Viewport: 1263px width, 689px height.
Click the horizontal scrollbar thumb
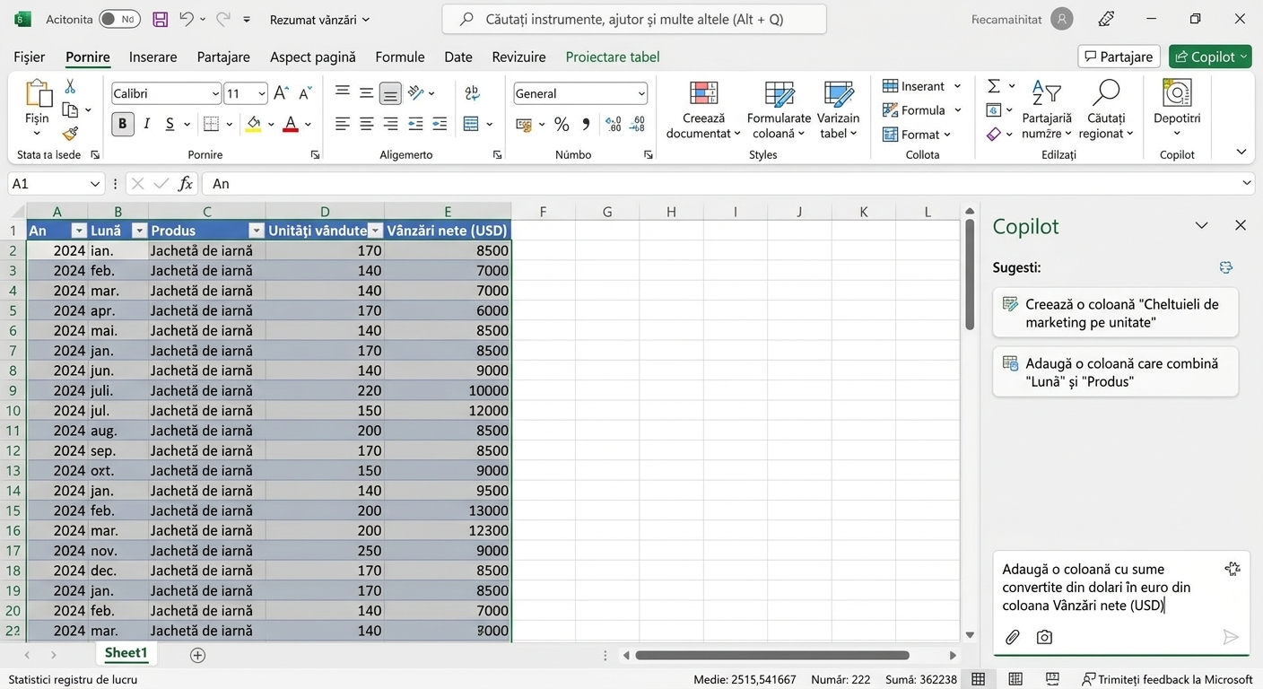(772, 656)
